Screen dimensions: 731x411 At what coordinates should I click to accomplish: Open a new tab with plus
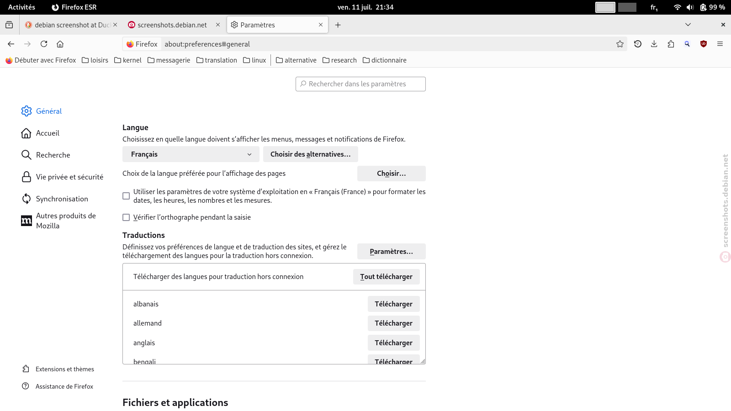(x=338, y=25)
